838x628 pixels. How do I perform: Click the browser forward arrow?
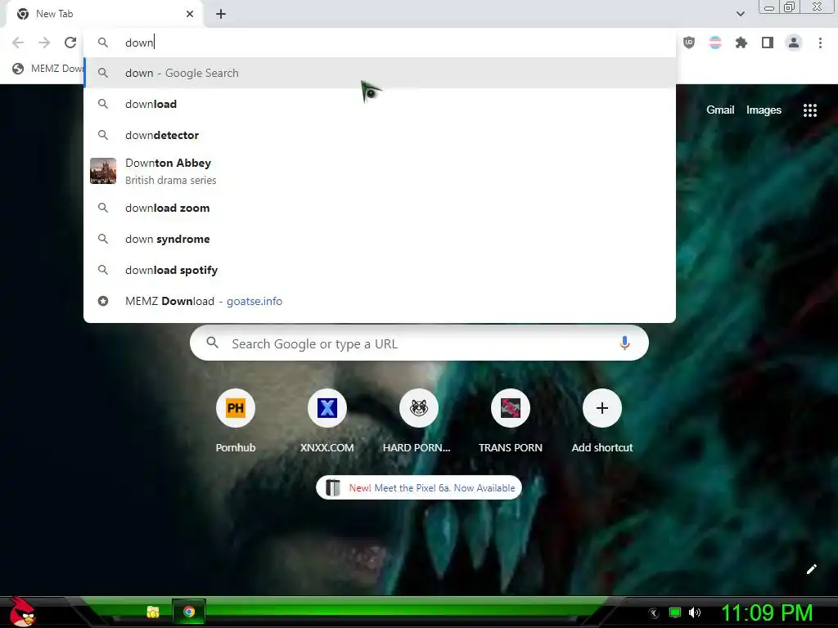44,43
